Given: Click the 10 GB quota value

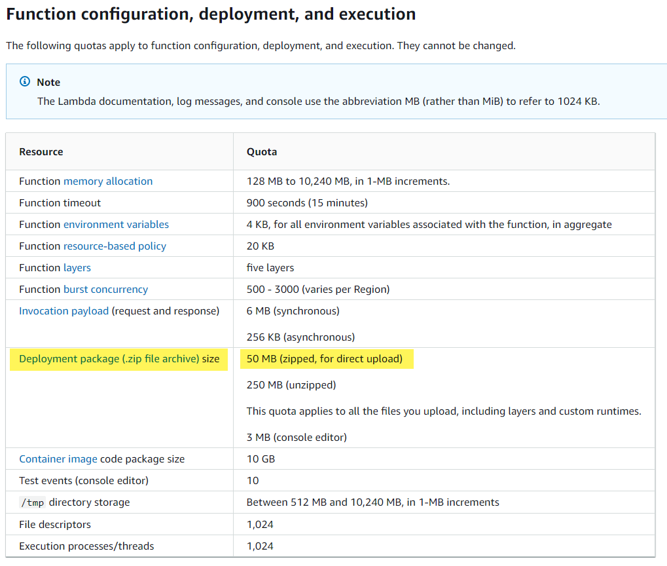Looking at the screenshot, I should [261, 459].
